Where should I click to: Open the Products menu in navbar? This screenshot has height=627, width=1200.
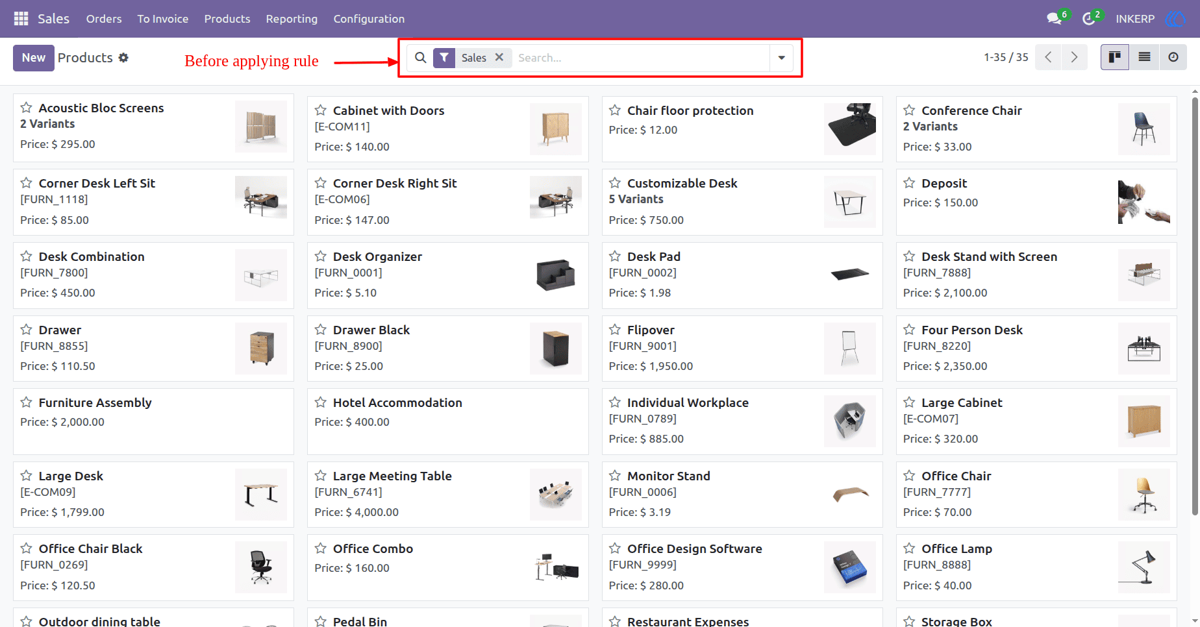(x=227, y=19)
